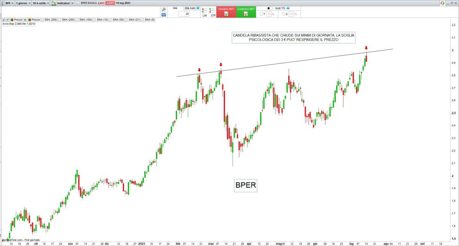The height and width of the screenshot is (246, 459).
Task: Toggle the Multi T/S switch
Action: [x=269, y=8]
